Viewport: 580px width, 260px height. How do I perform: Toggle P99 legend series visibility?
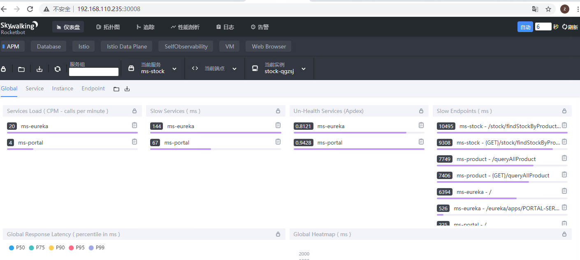(97, 248)
